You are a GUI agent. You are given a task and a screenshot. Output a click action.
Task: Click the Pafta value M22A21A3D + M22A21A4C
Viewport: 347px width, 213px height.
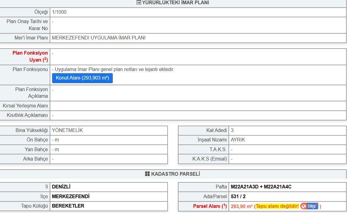(261, 187)
